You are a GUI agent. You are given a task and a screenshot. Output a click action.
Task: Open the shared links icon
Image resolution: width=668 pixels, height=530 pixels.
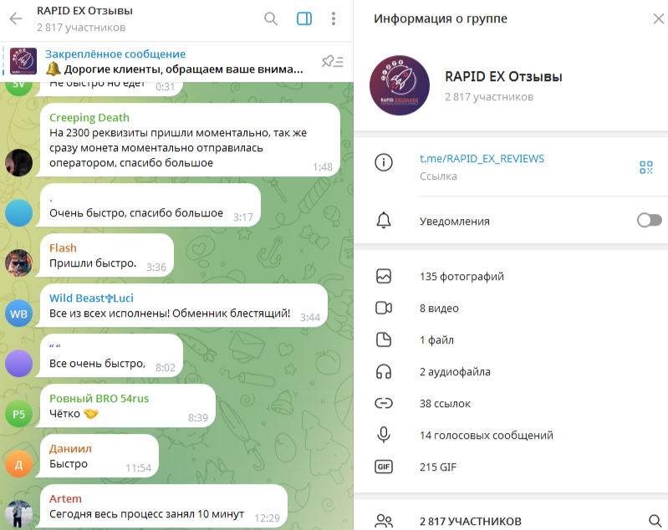tap(384, 403)
